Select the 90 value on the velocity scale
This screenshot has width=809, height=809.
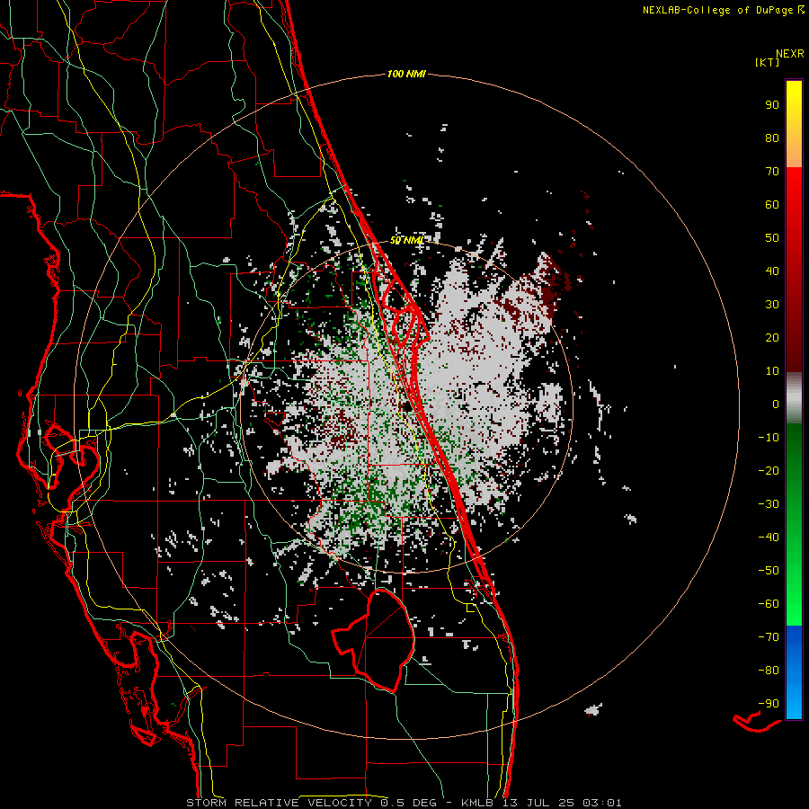pyautogui.click(x=772, y=105)
